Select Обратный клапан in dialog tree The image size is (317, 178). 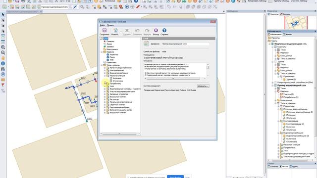click(117, 104)
